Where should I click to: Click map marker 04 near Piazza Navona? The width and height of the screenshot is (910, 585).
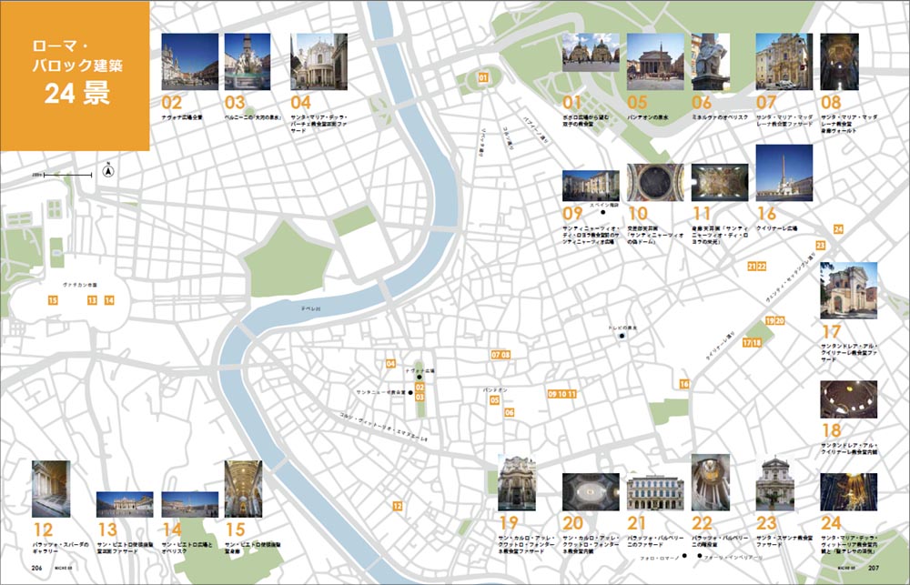(390, 364)
